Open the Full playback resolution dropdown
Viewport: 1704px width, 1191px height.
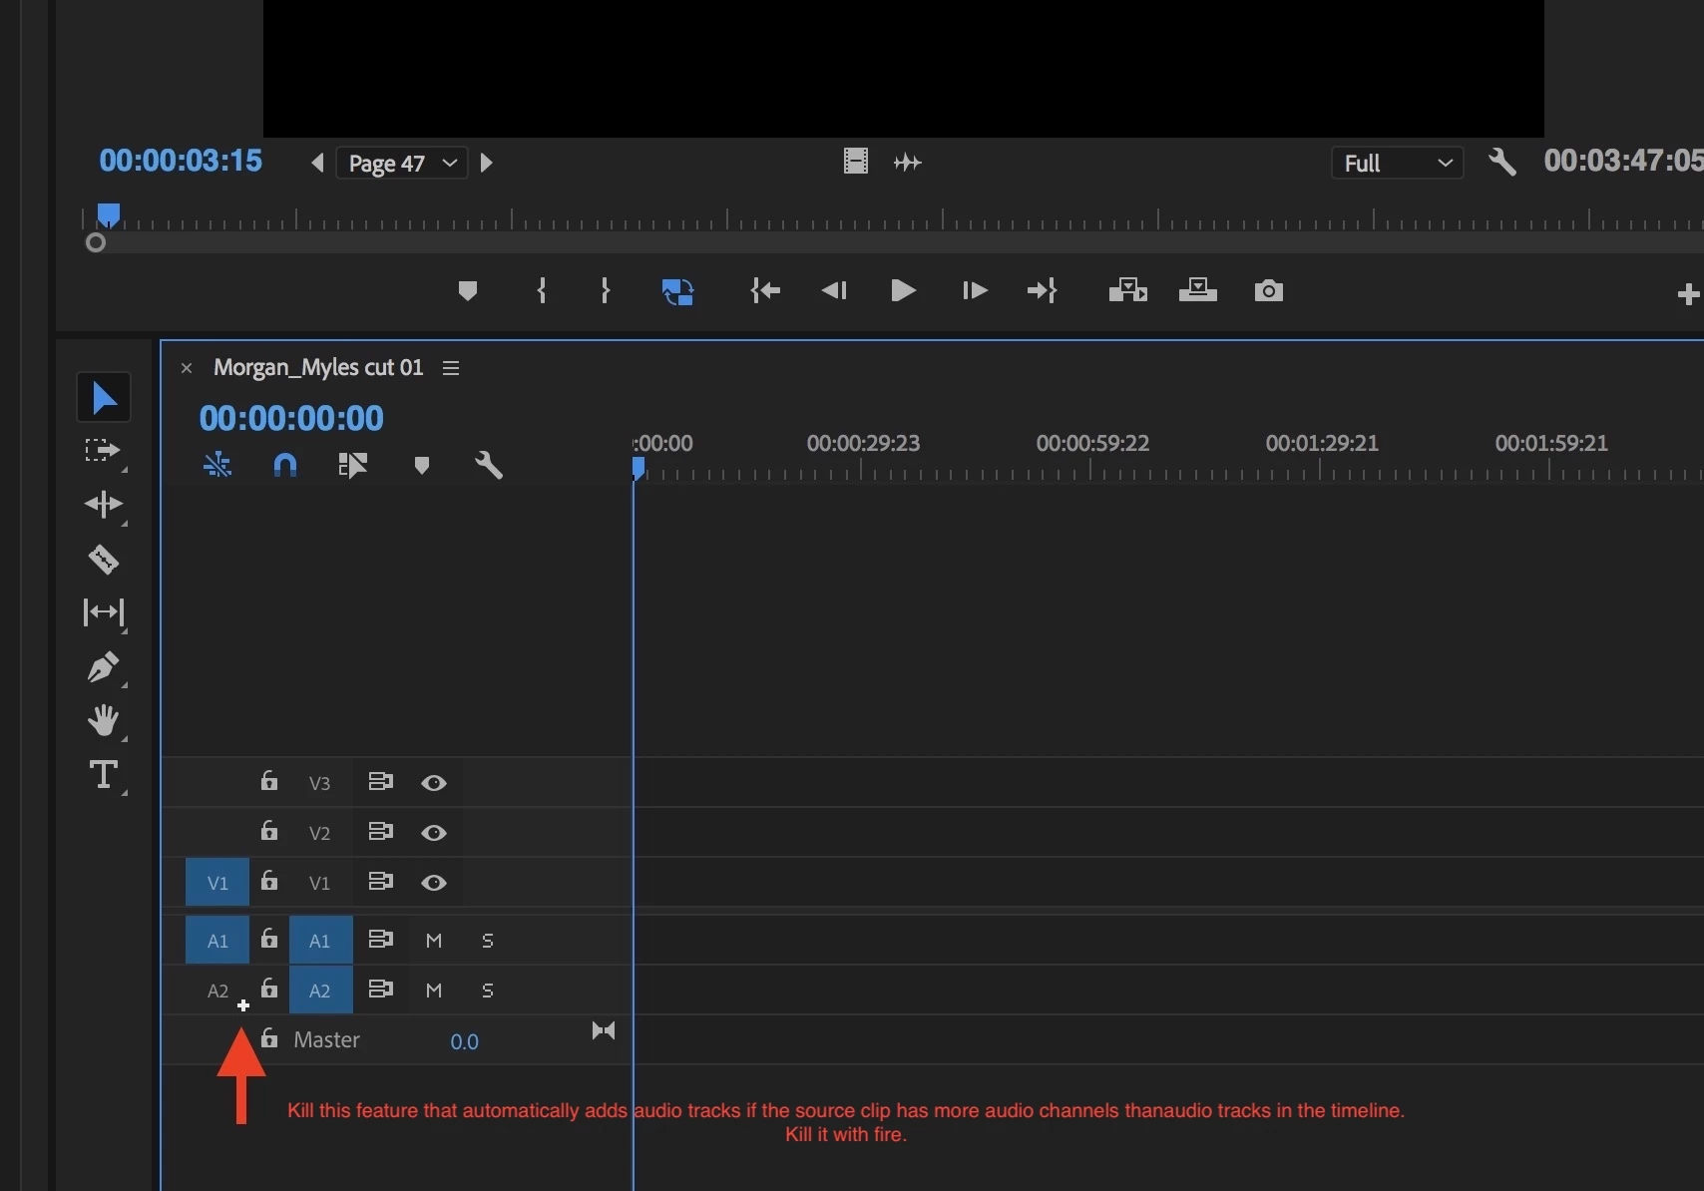1397,163
